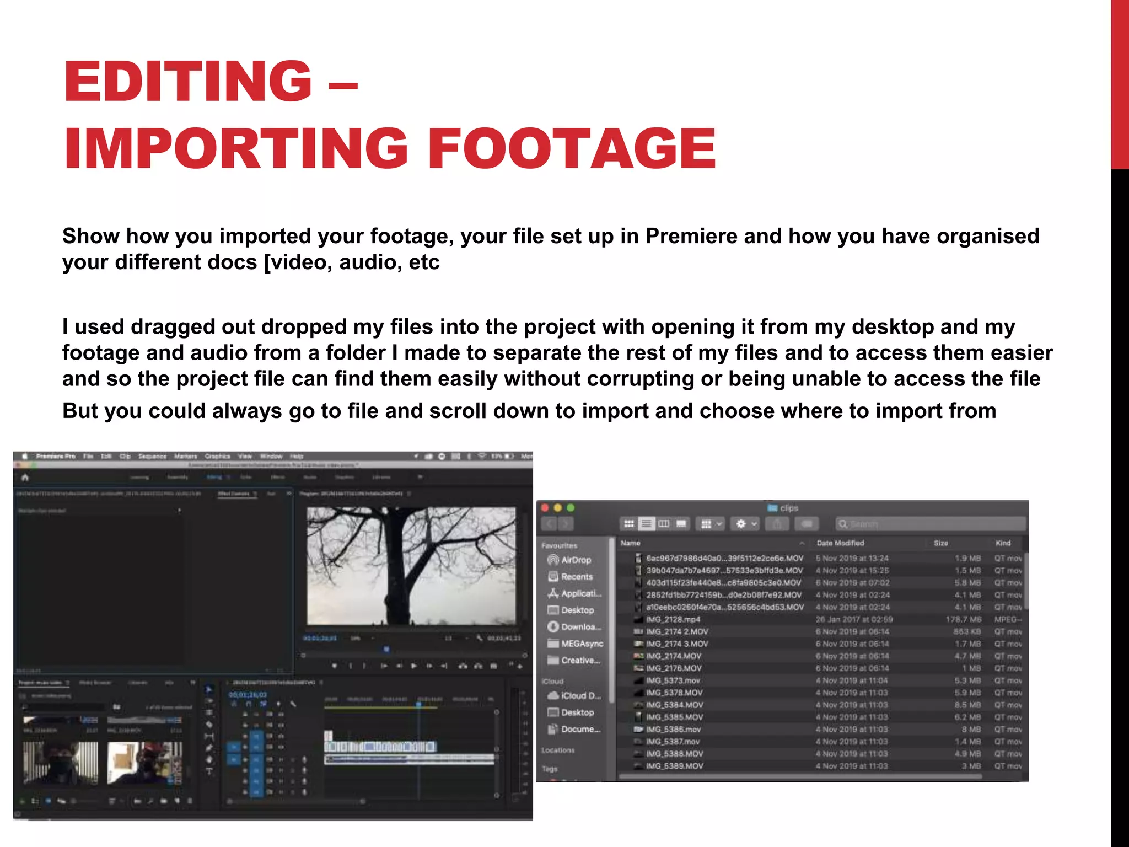Create a new bin in Project panel

[164, 801]
